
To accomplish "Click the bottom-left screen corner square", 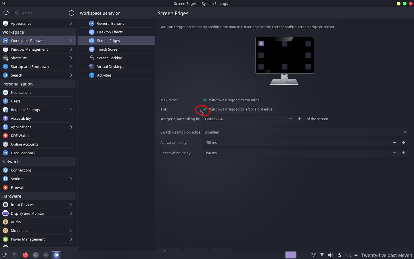I will coord(261,67).
